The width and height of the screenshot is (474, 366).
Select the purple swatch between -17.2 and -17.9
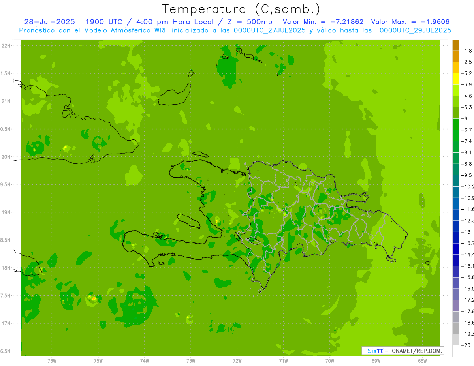point(455,306)
